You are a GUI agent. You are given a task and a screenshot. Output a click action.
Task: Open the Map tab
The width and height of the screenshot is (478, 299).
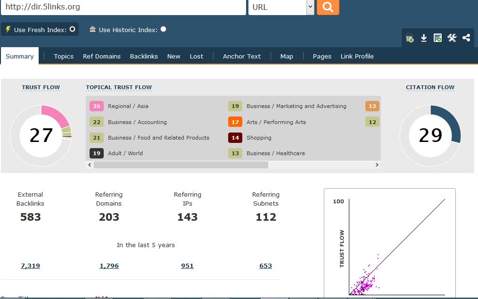click(x=287, y=56)
